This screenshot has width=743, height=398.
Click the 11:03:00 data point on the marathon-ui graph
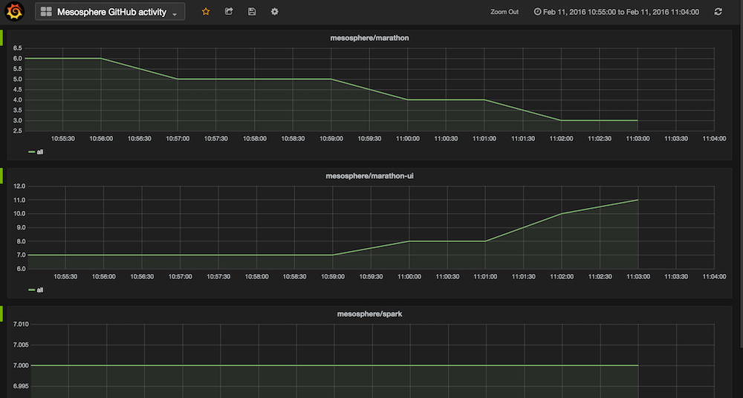(637, 200)
